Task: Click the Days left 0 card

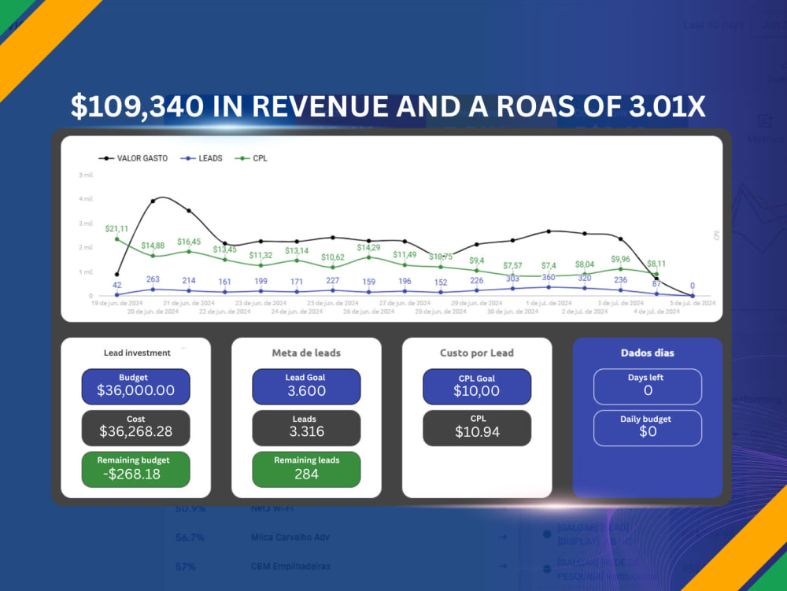Action: 648,386
